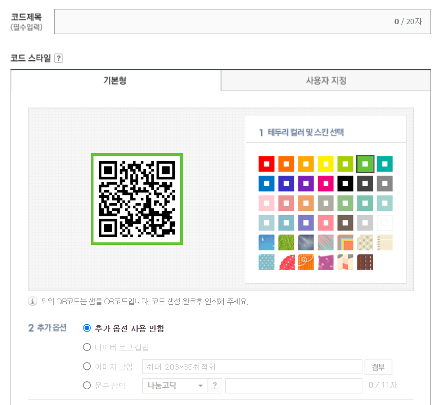437x405 pixels.
Task: Choose the teal border color swatch
Action: point(384,164)
